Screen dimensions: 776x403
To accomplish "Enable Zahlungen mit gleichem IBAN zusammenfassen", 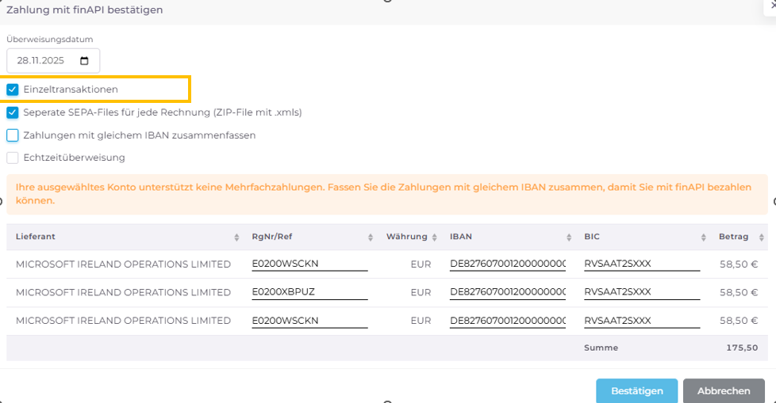I will [x=13, y=135].
